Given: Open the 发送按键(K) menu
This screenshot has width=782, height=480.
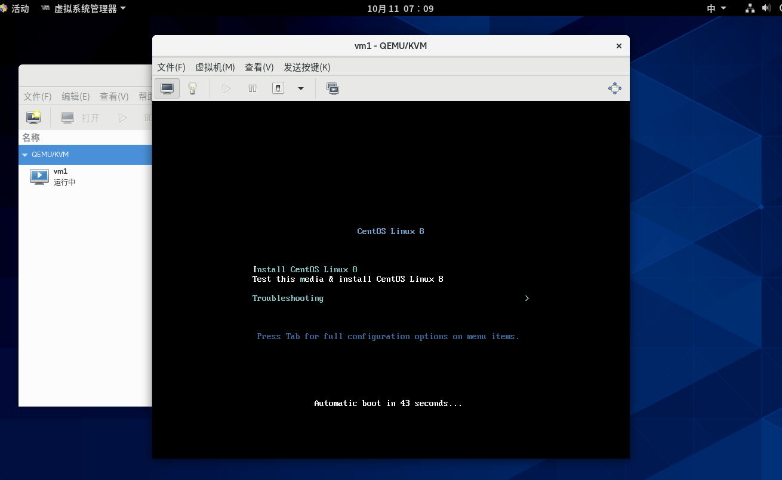Looking at the screenshot, I should pos(307,67).
